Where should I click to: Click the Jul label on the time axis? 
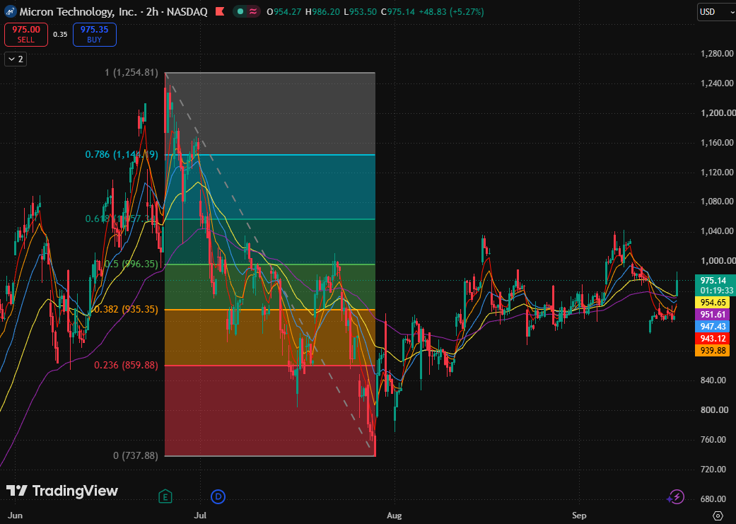click(x=200, y=515)
